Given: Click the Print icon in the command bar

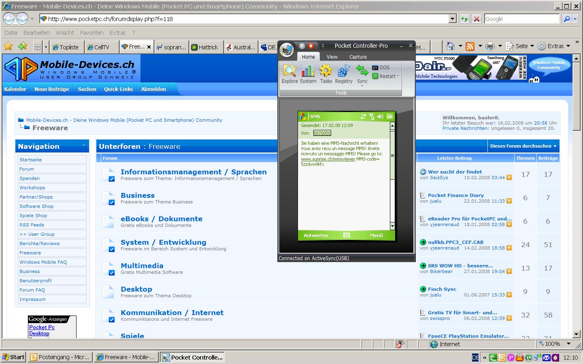Looking at the screenshot, I should 490,47.
